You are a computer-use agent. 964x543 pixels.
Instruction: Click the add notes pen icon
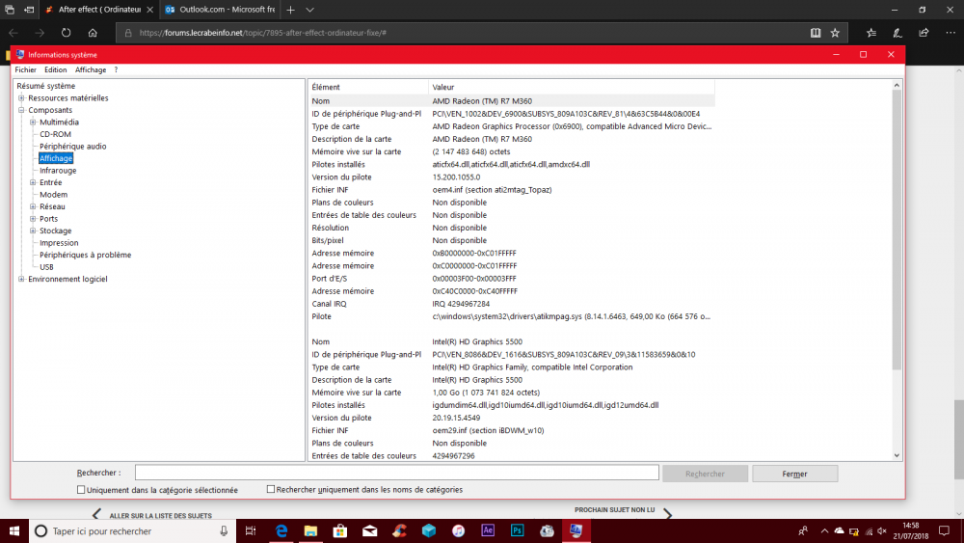point(897,33)
